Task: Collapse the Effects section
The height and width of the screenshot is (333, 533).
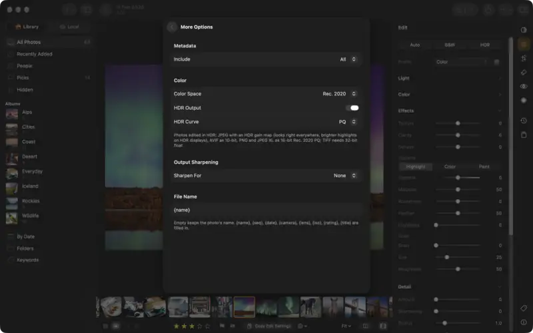Action: click(450, 111)
